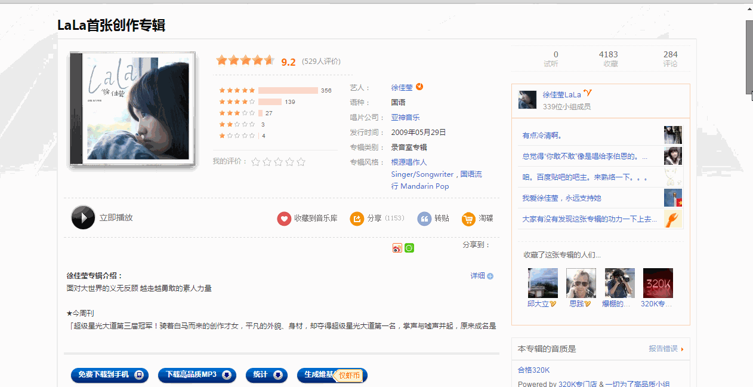Open the 284 评论 counter
The image size is (753, 387).
[x=670, y=59]
